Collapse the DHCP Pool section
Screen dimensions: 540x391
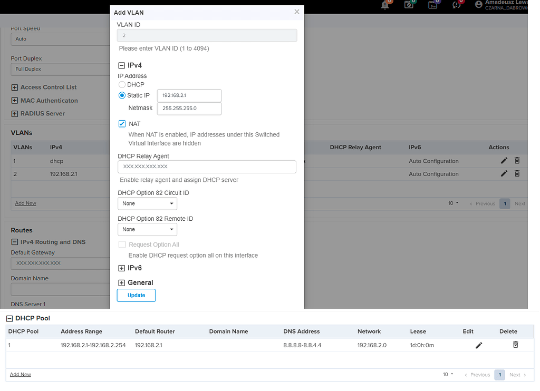tap(9, 318)
